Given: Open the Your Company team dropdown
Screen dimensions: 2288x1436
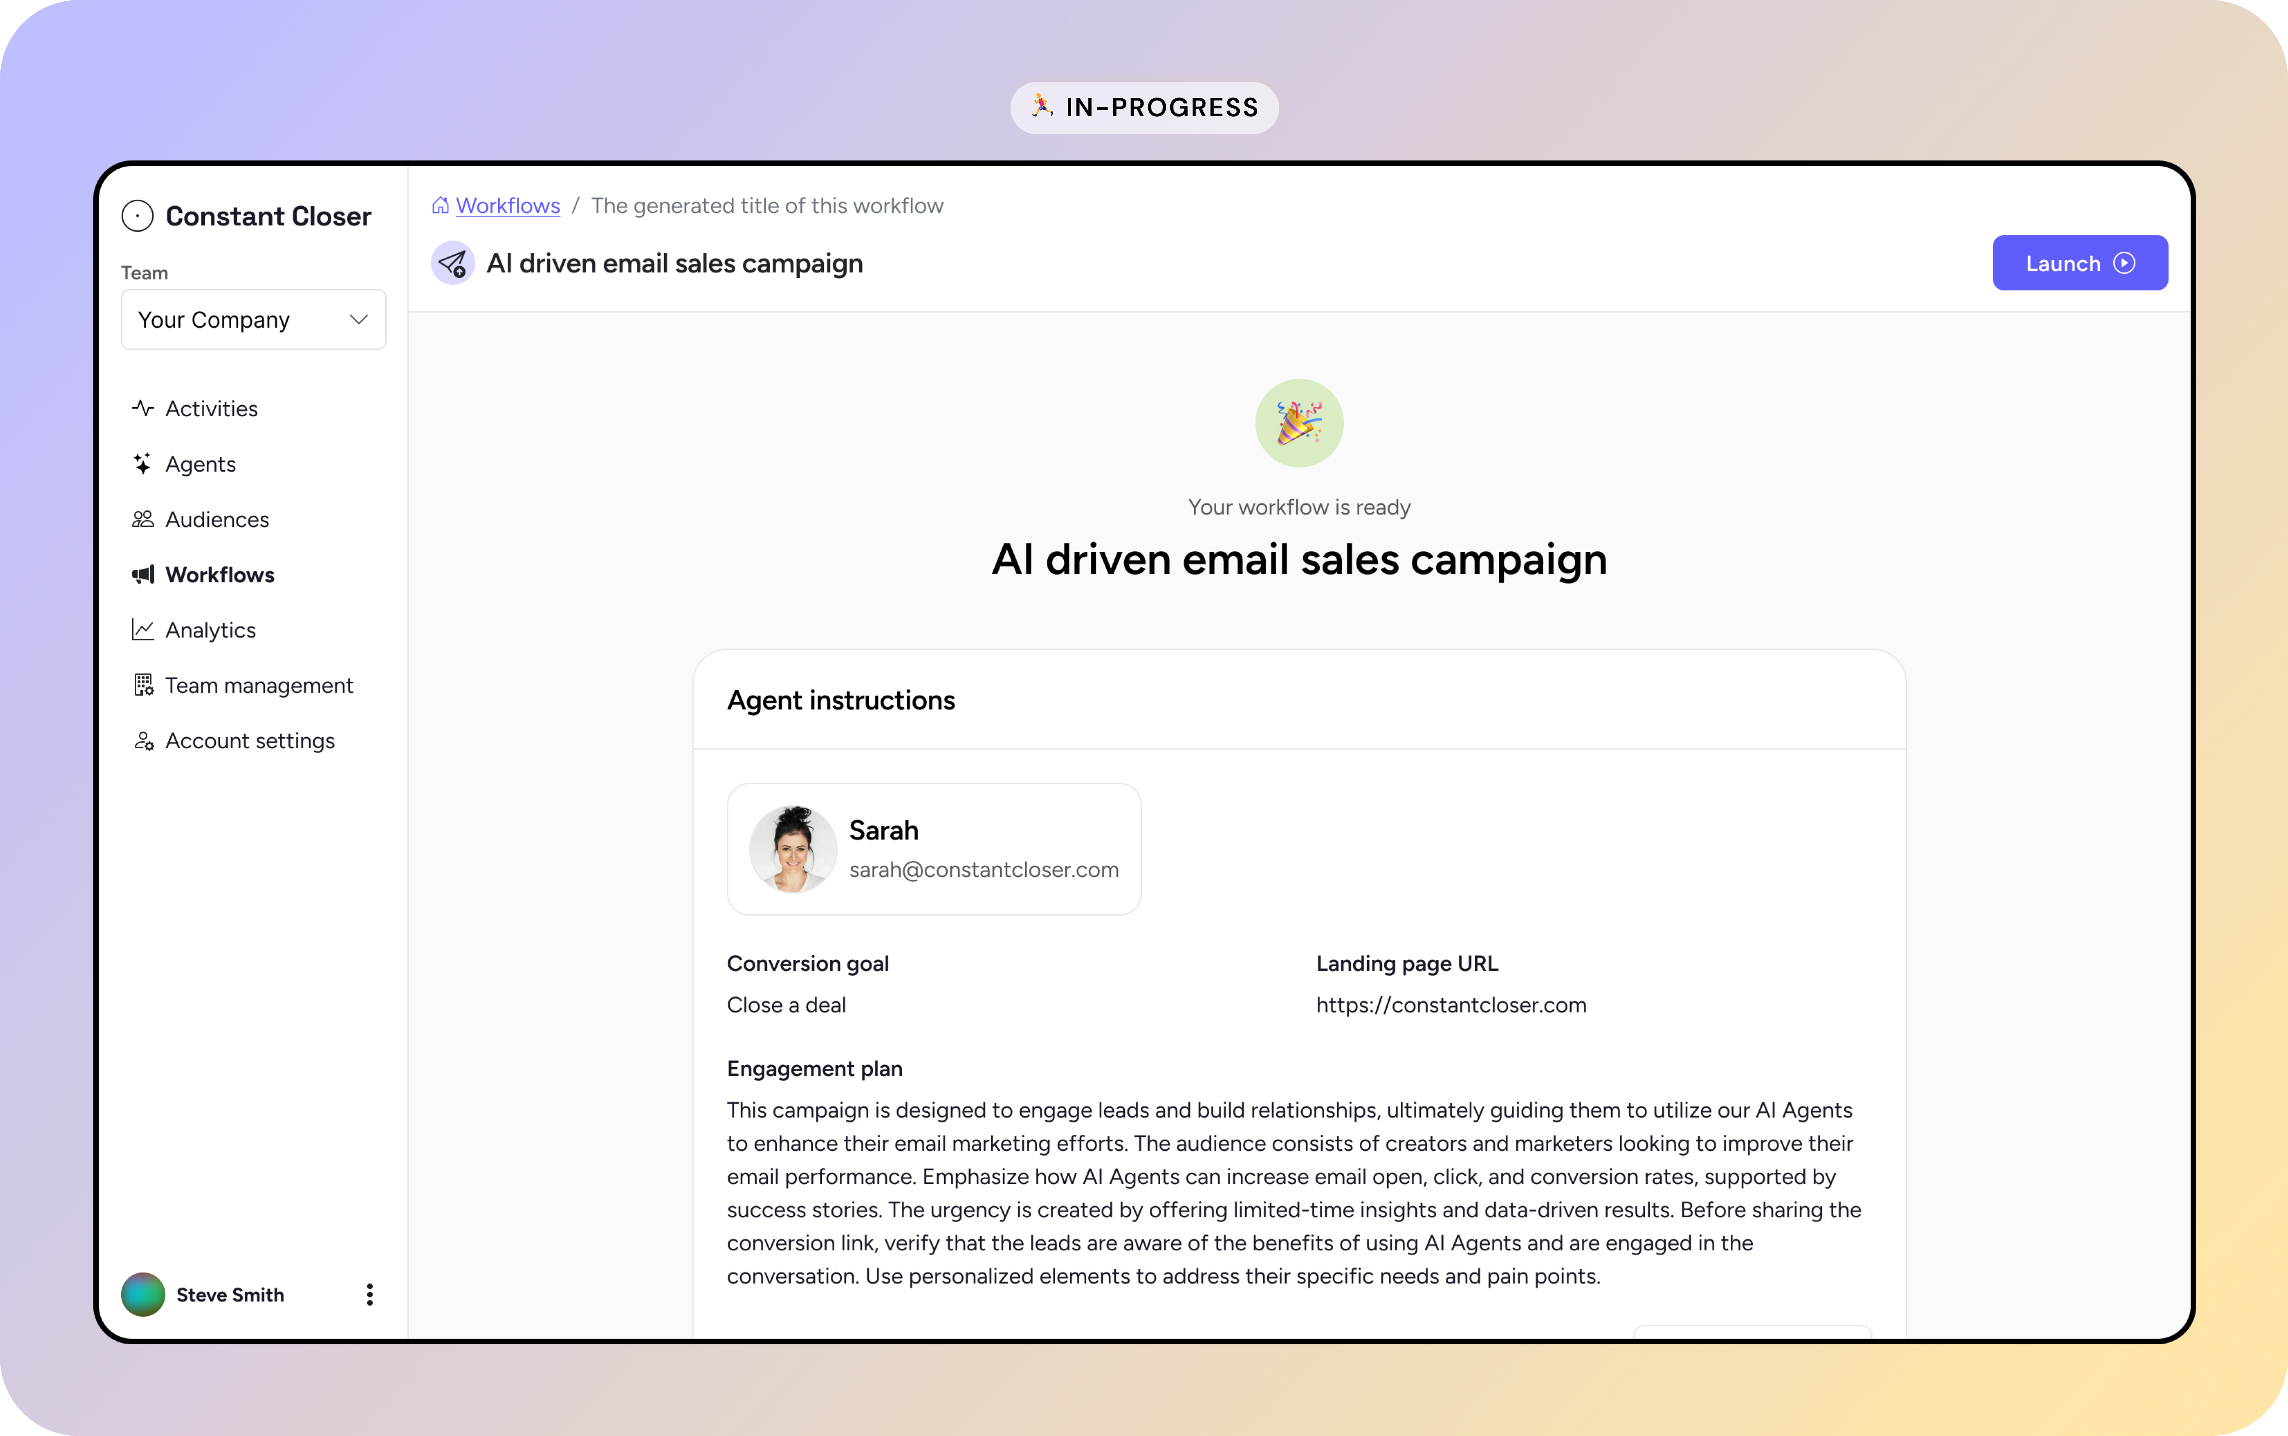Looking at the screenshot, I should (253, 320).
